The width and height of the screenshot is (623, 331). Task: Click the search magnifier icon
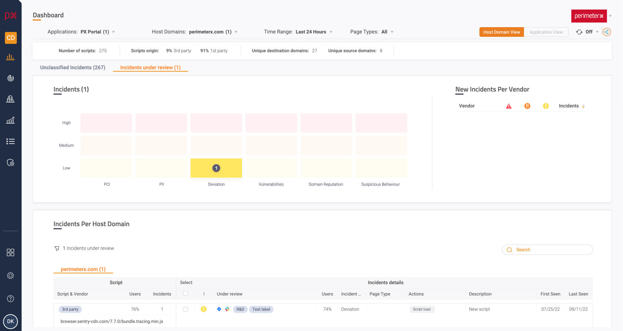point(509,250)
